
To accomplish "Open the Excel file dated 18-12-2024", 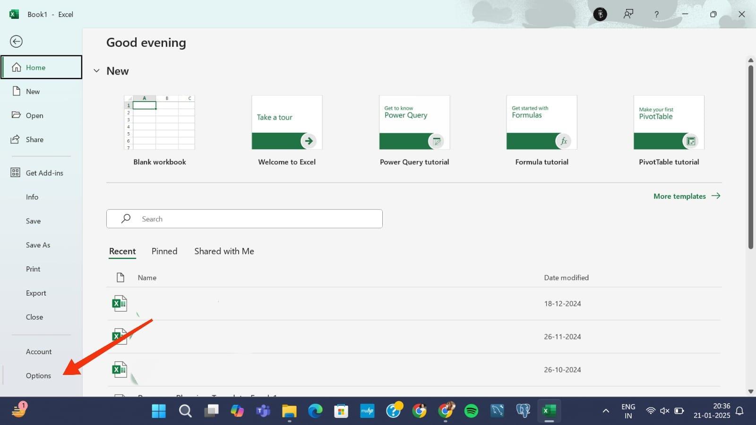I will pyautogui.click(x=413, y=304).
